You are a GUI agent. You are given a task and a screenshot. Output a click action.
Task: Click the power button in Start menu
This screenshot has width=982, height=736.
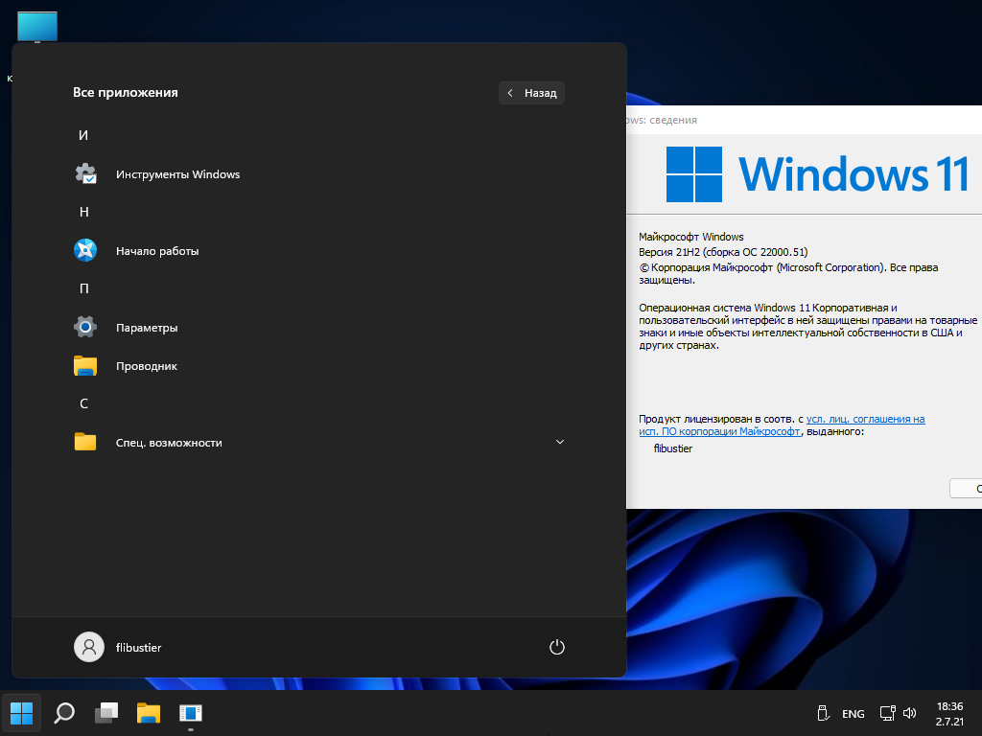(x=557, y=647)
